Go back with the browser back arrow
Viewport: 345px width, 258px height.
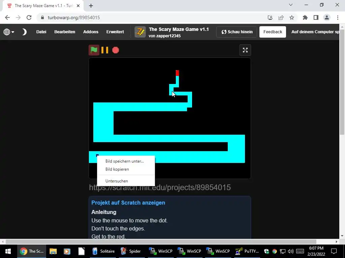point(7,17)
